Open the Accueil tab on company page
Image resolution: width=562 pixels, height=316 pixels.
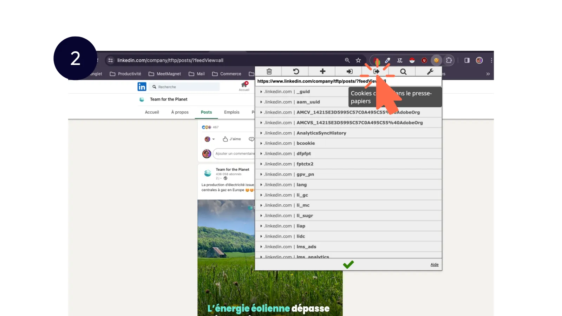(x=152, y=112)
